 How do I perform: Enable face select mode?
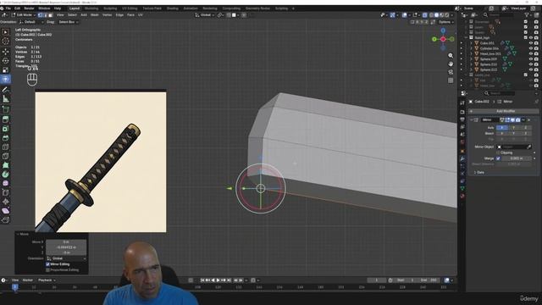point(51,15)
